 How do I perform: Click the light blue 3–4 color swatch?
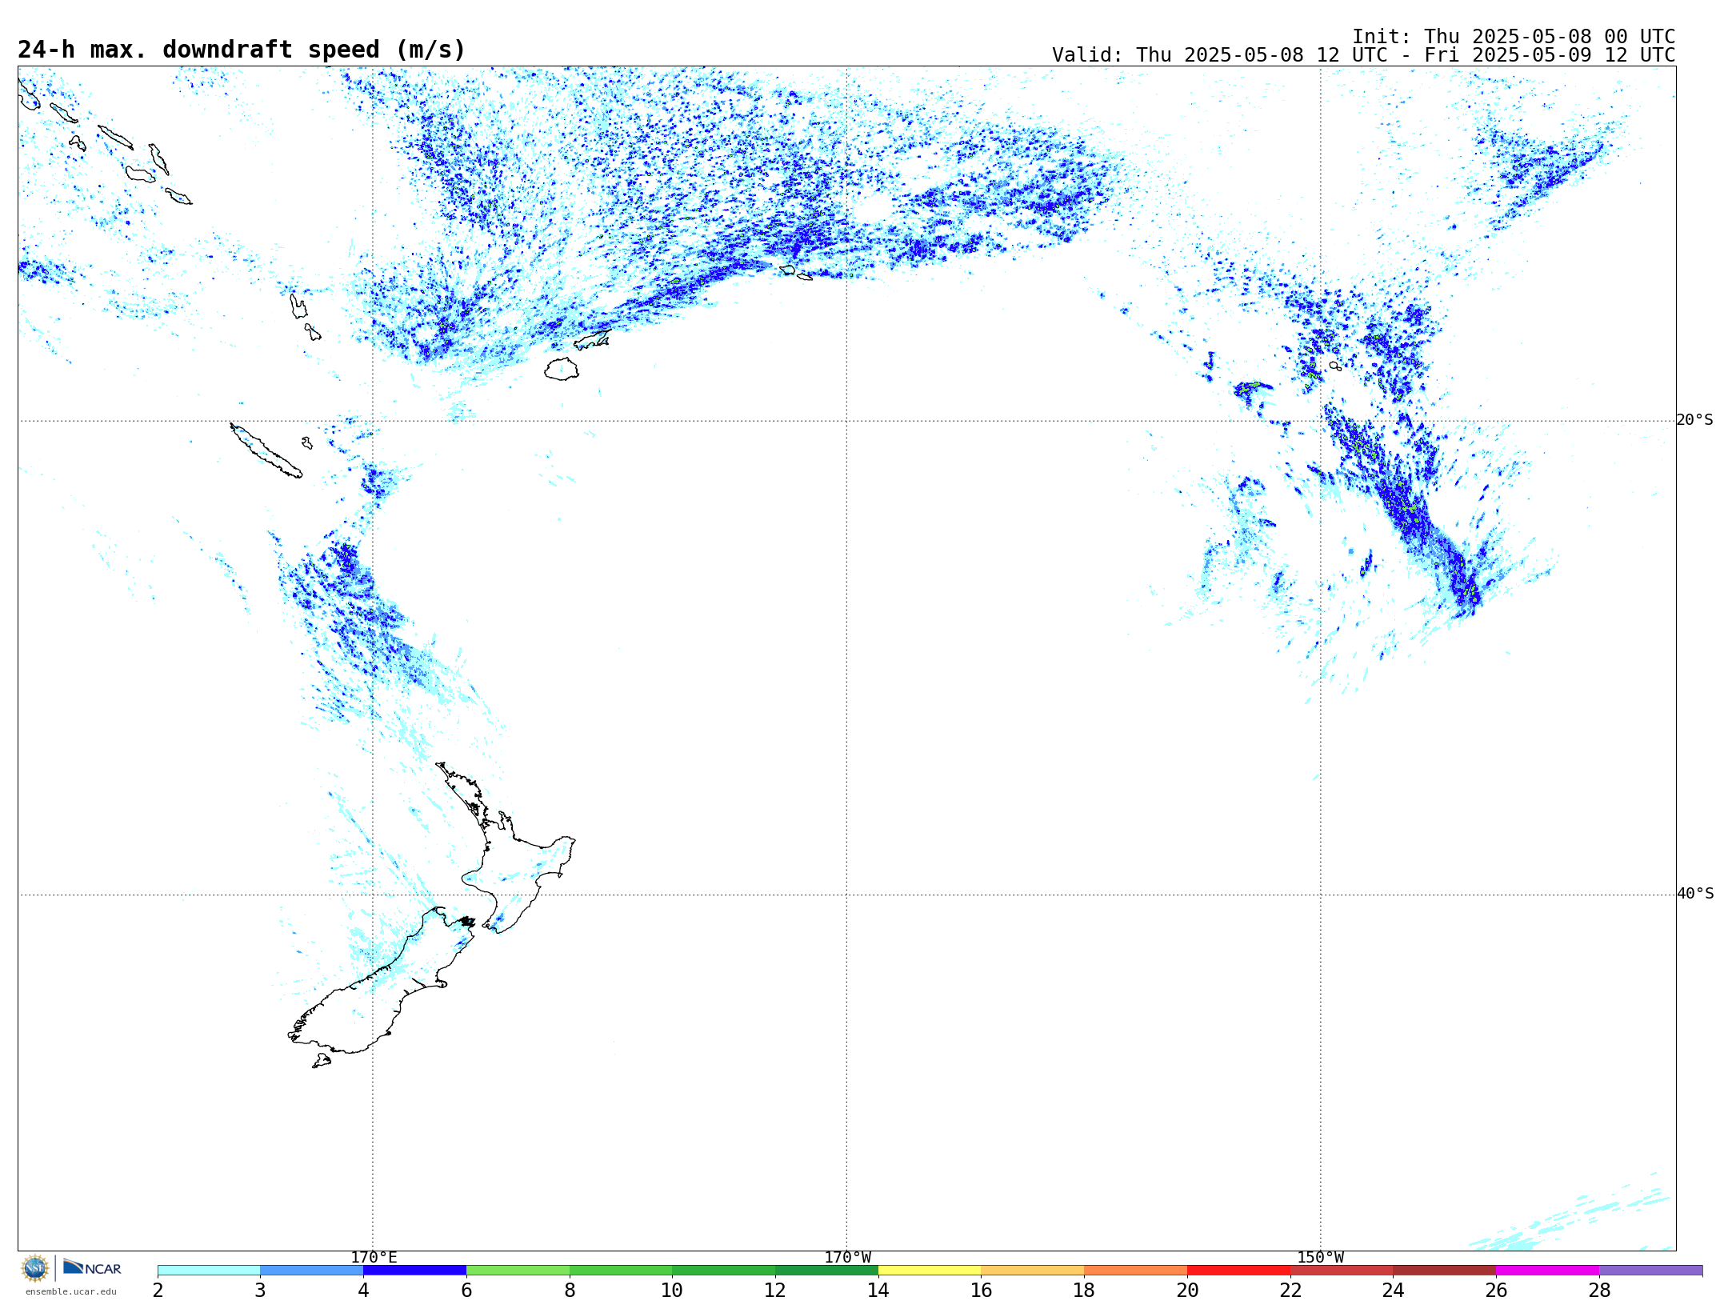tap(311, 1271)
